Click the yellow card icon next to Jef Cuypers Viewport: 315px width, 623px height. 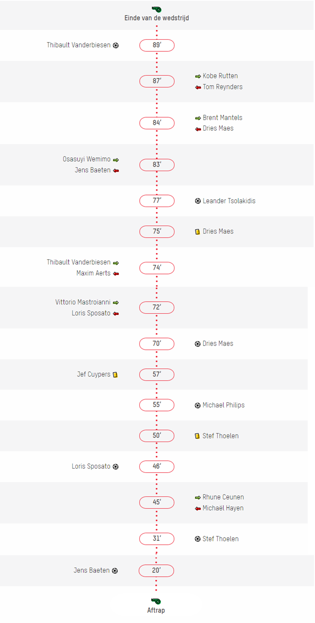coord(115,375)
